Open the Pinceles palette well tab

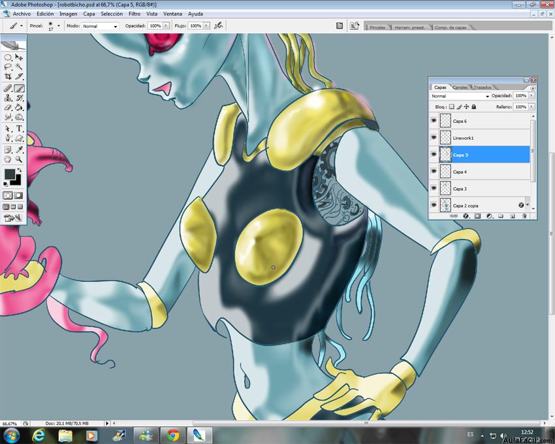click(x=377, y=27)
